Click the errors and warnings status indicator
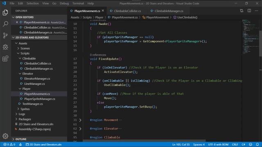 coord(9,145)
